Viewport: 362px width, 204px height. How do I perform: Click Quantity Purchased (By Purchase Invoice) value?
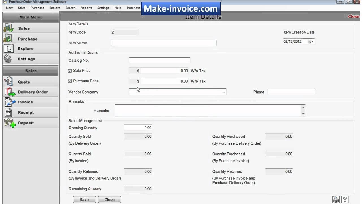coord(279,154)
